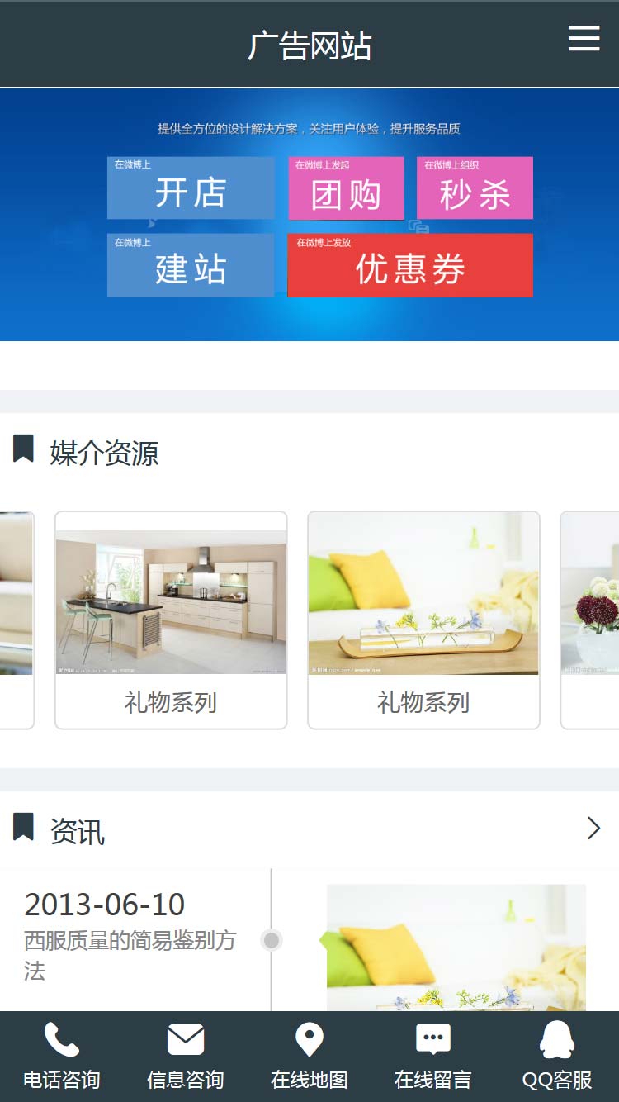This screenshot has width=619, height=1102.
Task: Open the hamburger menu icon
Action: tap(584, 38)
